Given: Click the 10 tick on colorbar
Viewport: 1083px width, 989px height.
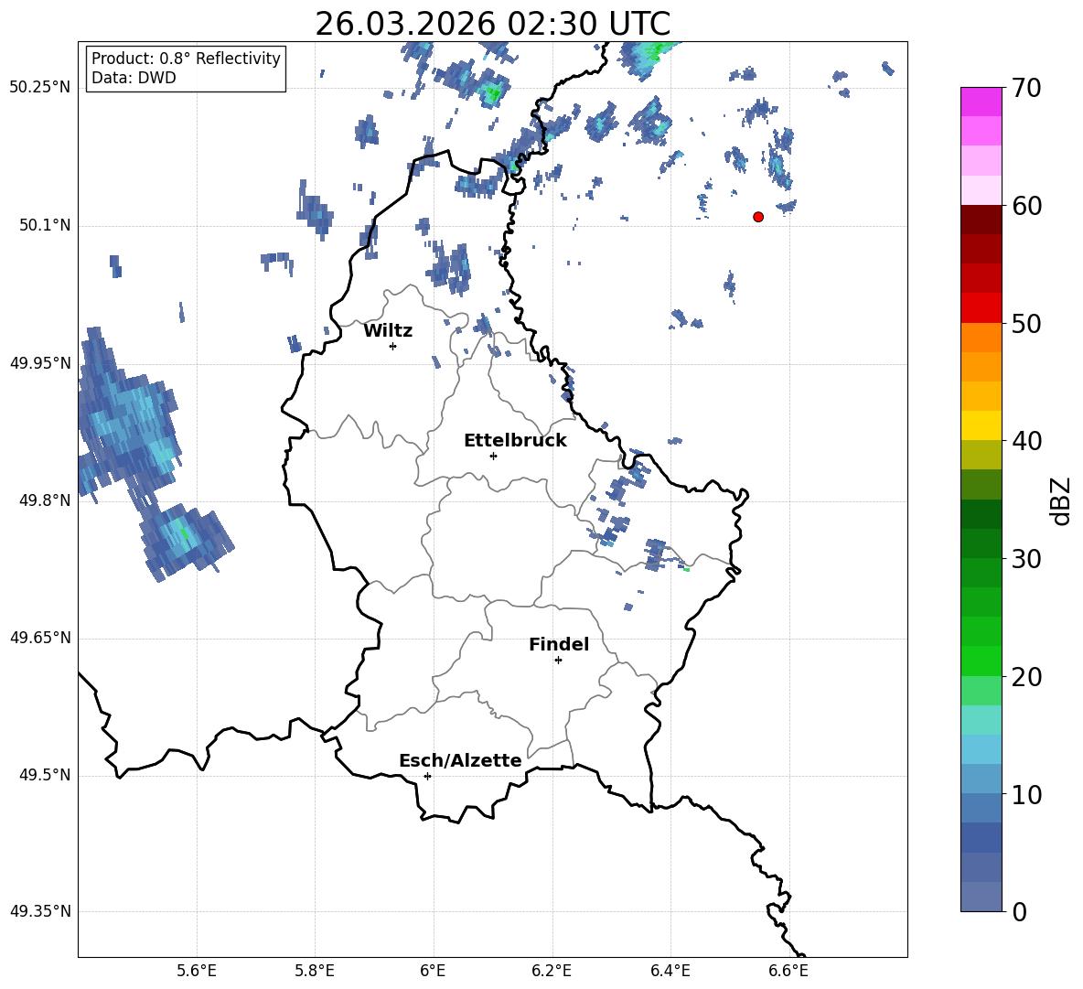Looking at the screenshot, I should pyautogui.click(x=1026, y=794).
